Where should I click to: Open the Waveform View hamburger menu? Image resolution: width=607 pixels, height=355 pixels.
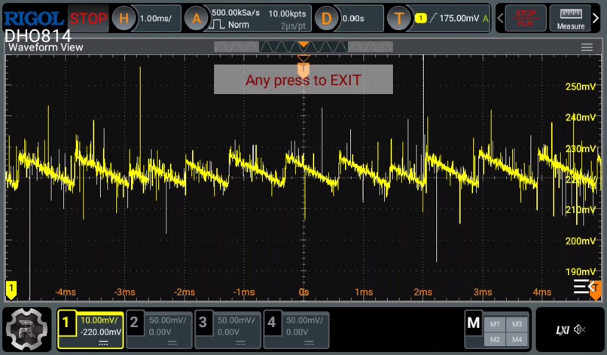coord(587,47)
